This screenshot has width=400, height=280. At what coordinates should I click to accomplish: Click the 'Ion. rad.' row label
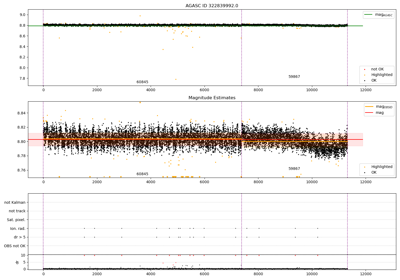[18, 229]
